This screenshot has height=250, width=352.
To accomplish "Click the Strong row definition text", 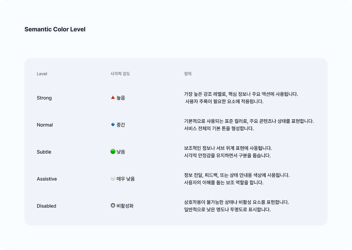I will [241, 98].
